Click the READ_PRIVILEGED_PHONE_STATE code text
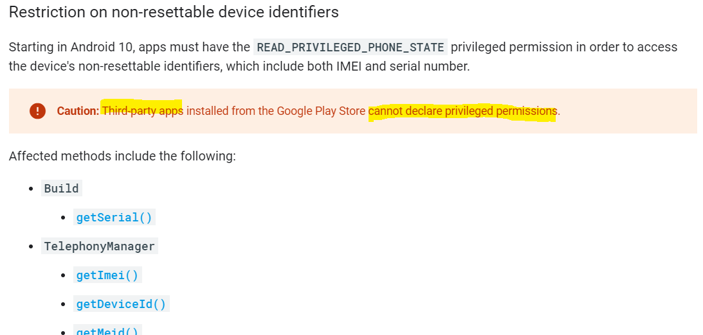 coord(351,47)
